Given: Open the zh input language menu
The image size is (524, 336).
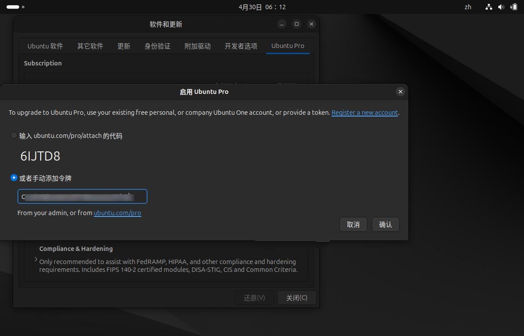Looking at the screenshot, I should pyautogui.click(x=468, y=7).
